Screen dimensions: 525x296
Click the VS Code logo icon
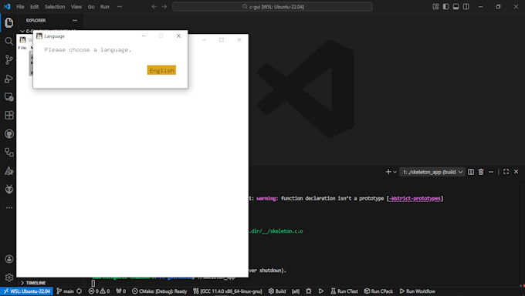pyautogui.click(x=7, y=6)
